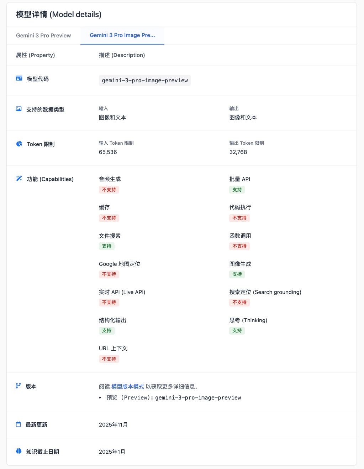Open the 模型版本模式 link
The width and height of the screenshot is (364, 469).
click(128, 386)
